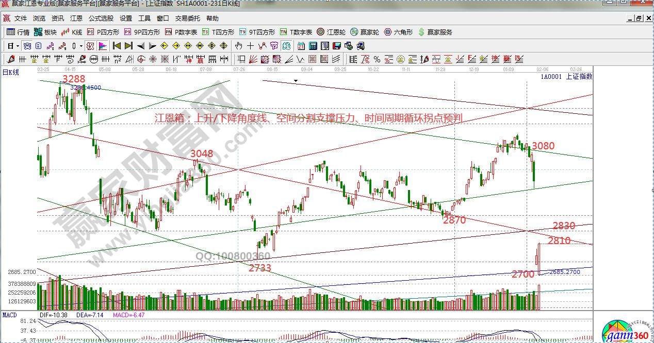654x343 pixels.
Task: Select the crosshair cursor tool
Action: click(251, 46)
